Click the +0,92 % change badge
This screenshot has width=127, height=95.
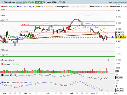point(39,2)
